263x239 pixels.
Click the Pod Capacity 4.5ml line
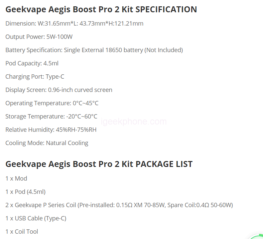(32, 63)
